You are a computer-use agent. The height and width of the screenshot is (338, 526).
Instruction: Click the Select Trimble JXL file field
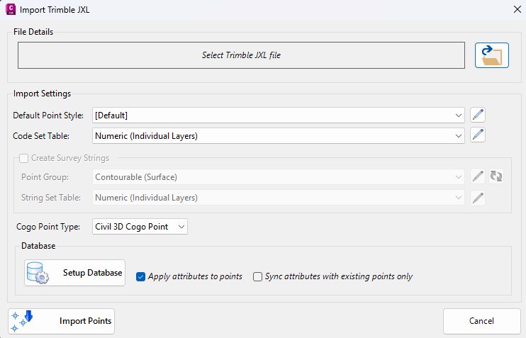(241, 55)
